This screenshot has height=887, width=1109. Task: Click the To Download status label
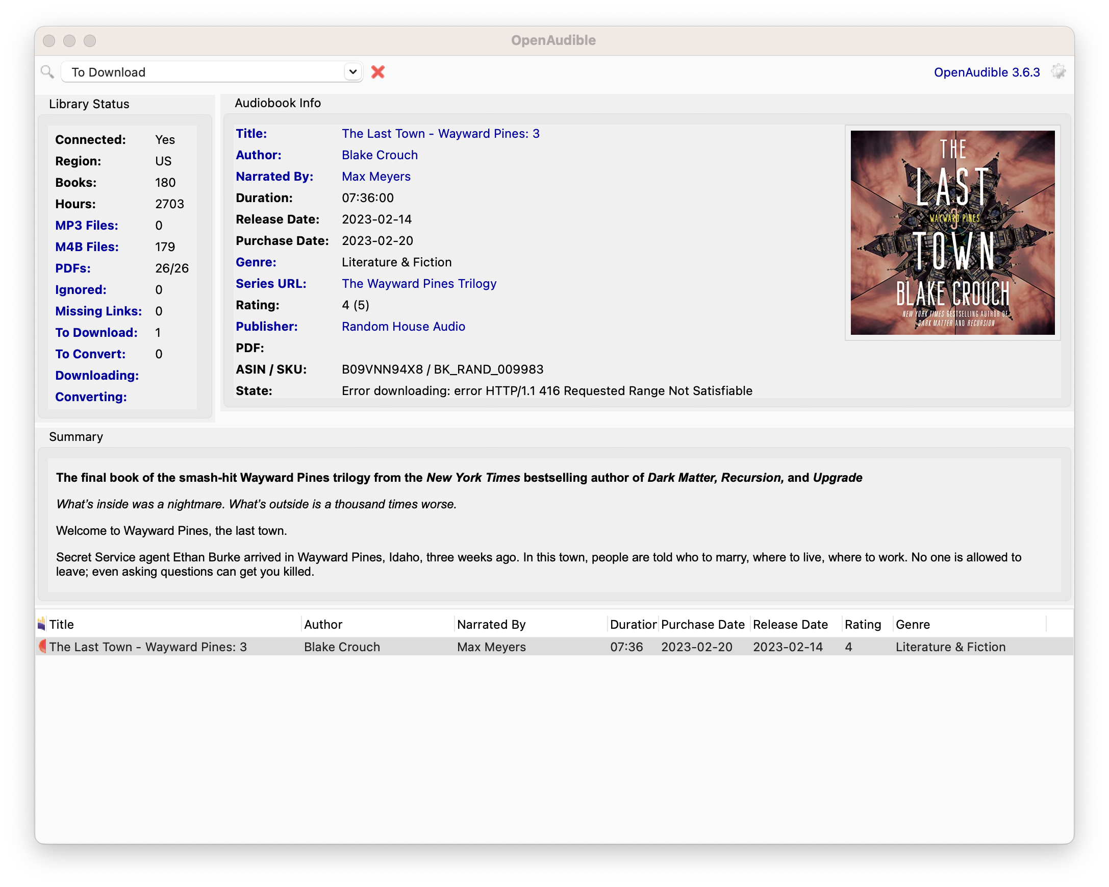coord(96,332)
